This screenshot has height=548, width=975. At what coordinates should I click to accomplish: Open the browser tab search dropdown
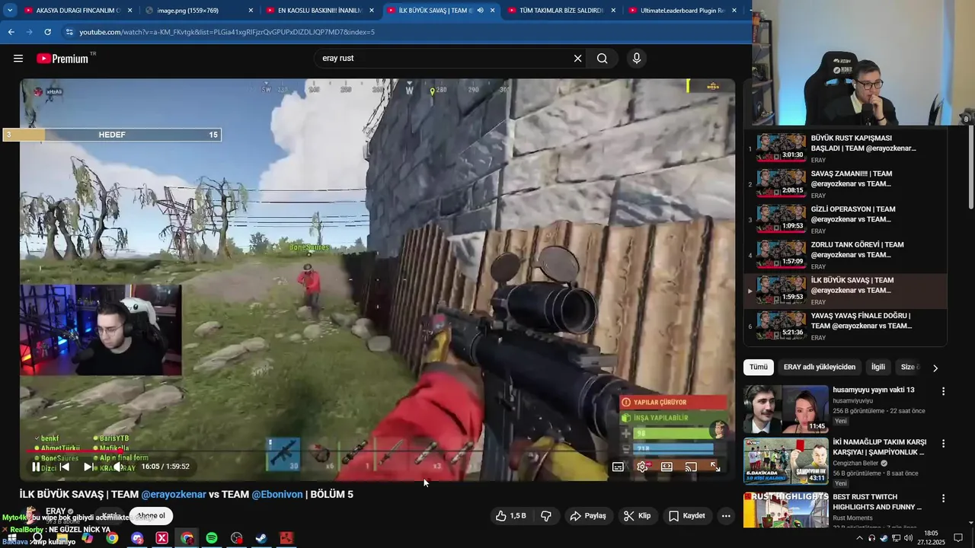pyautogui.click(x=10, y=11)
